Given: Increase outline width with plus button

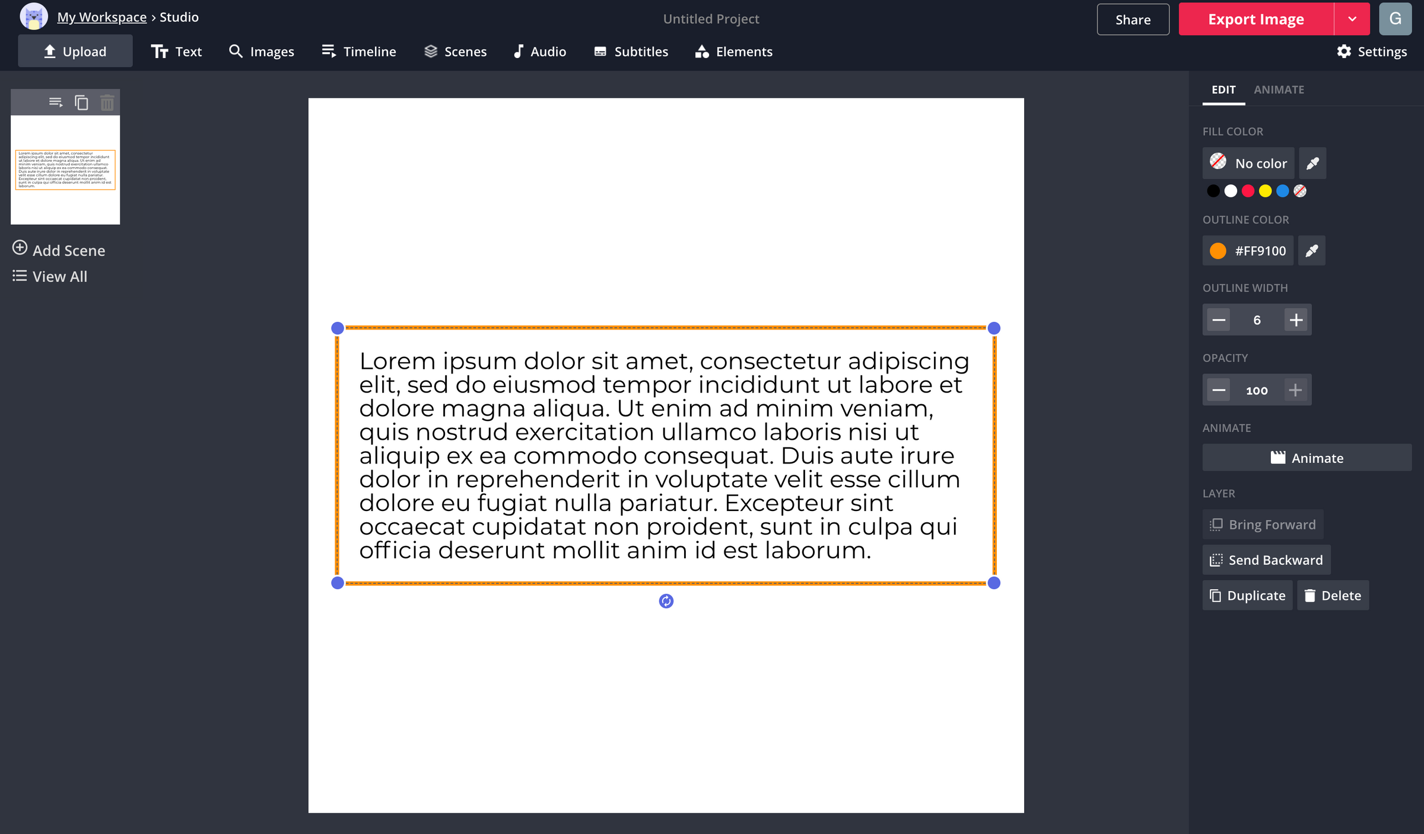Looking at the screenshot, I should 1296,319.
